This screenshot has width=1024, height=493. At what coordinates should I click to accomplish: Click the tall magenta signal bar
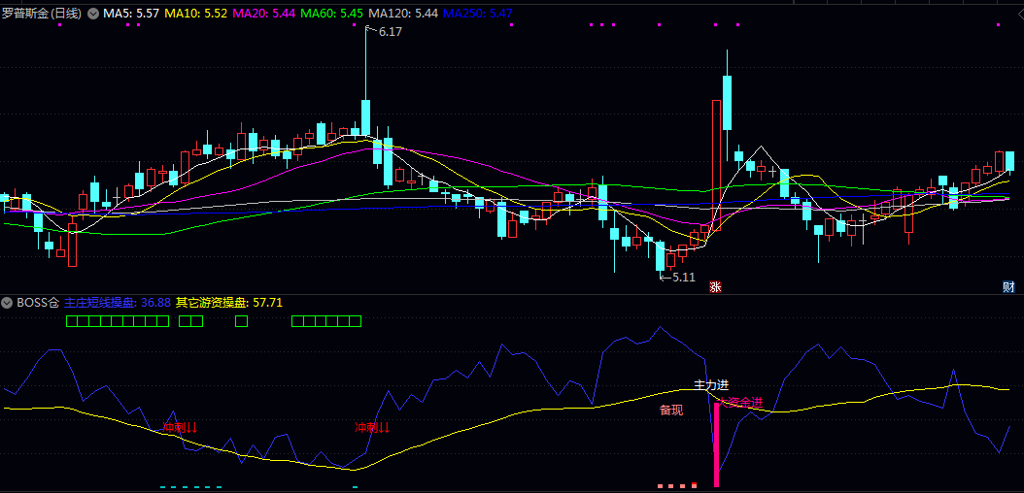click(x=716, y=444)
